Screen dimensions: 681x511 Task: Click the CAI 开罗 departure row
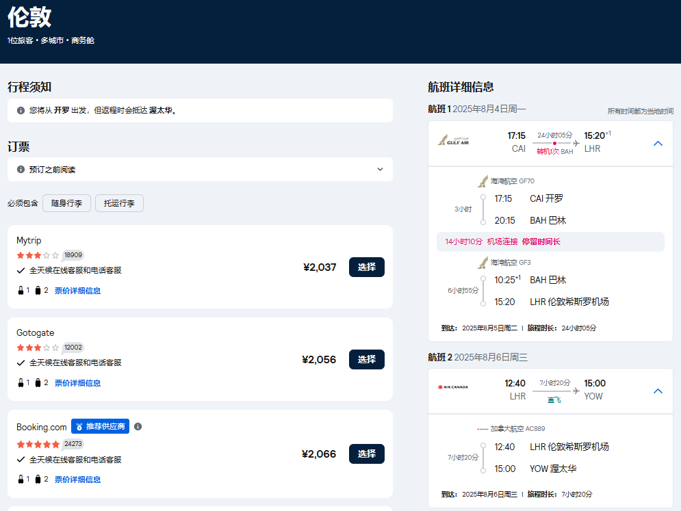tap(529, 199)
